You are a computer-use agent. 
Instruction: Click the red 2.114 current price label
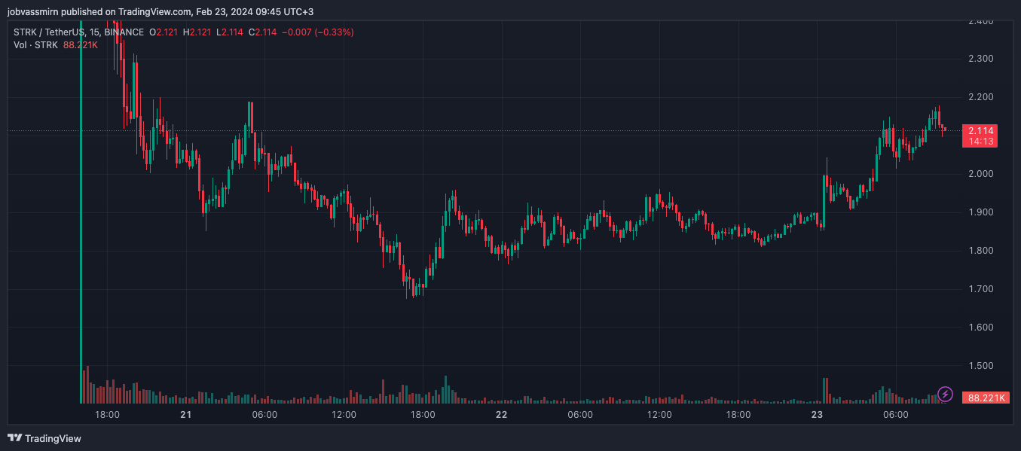click(980, 130)
